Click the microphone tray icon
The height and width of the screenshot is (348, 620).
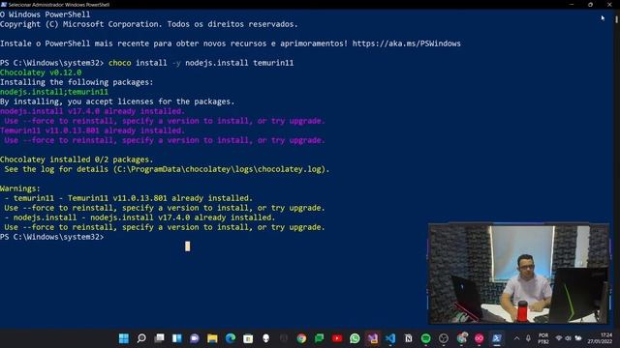point(528,338)
